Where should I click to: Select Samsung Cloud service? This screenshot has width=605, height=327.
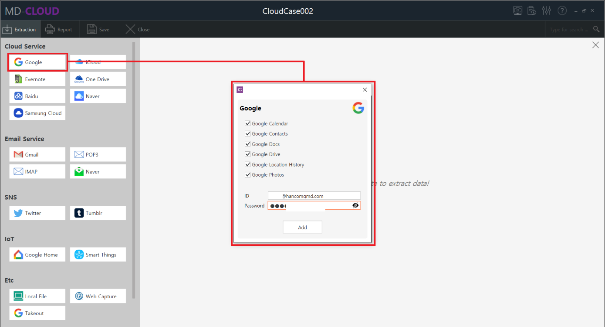coord(37,113)
